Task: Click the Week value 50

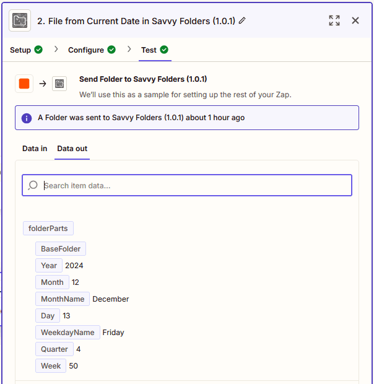Action: coord(74,365)
